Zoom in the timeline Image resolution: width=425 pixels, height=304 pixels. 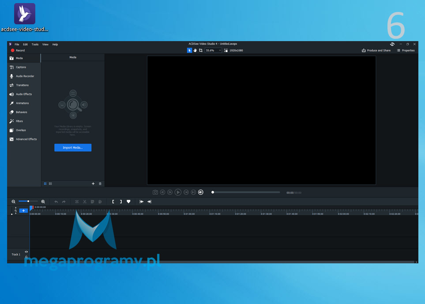pos(43,201)
